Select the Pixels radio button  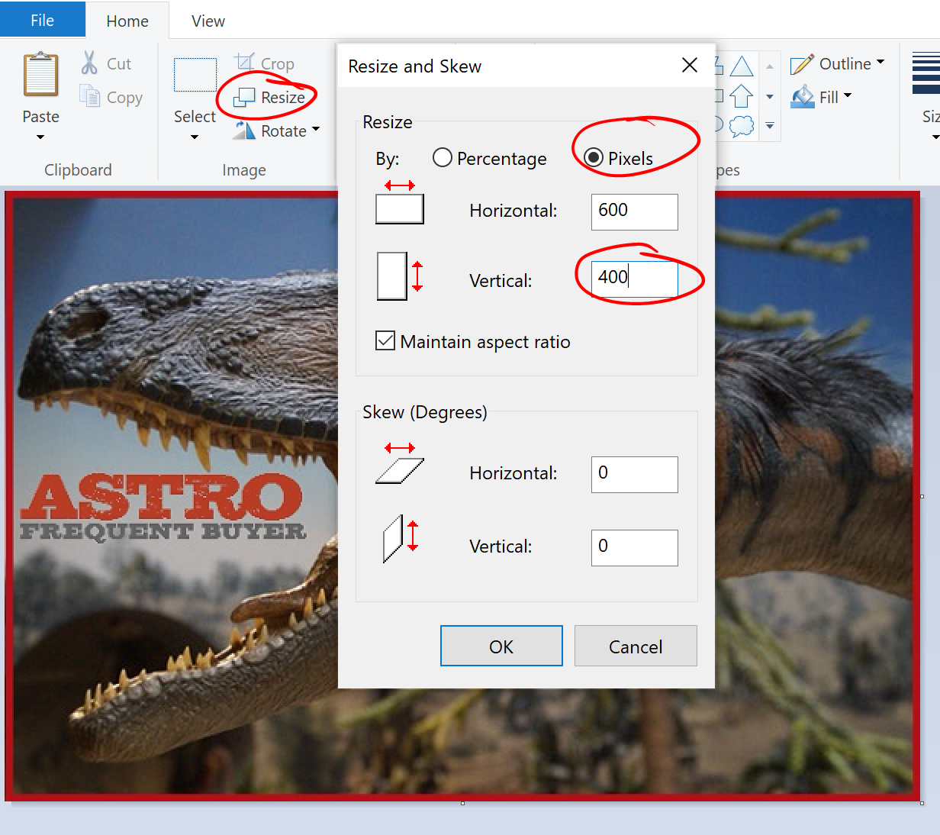click(594, 158)
